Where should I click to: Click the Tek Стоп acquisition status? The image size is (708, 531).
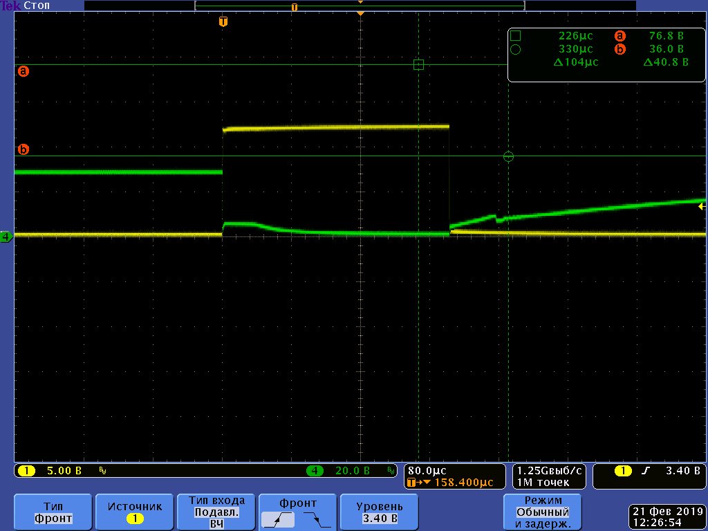[25, 6]
